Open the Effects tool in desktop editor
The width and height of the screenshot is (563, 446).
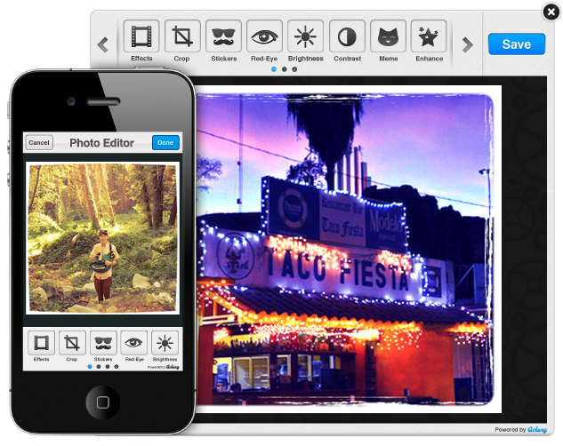[141, 36]
